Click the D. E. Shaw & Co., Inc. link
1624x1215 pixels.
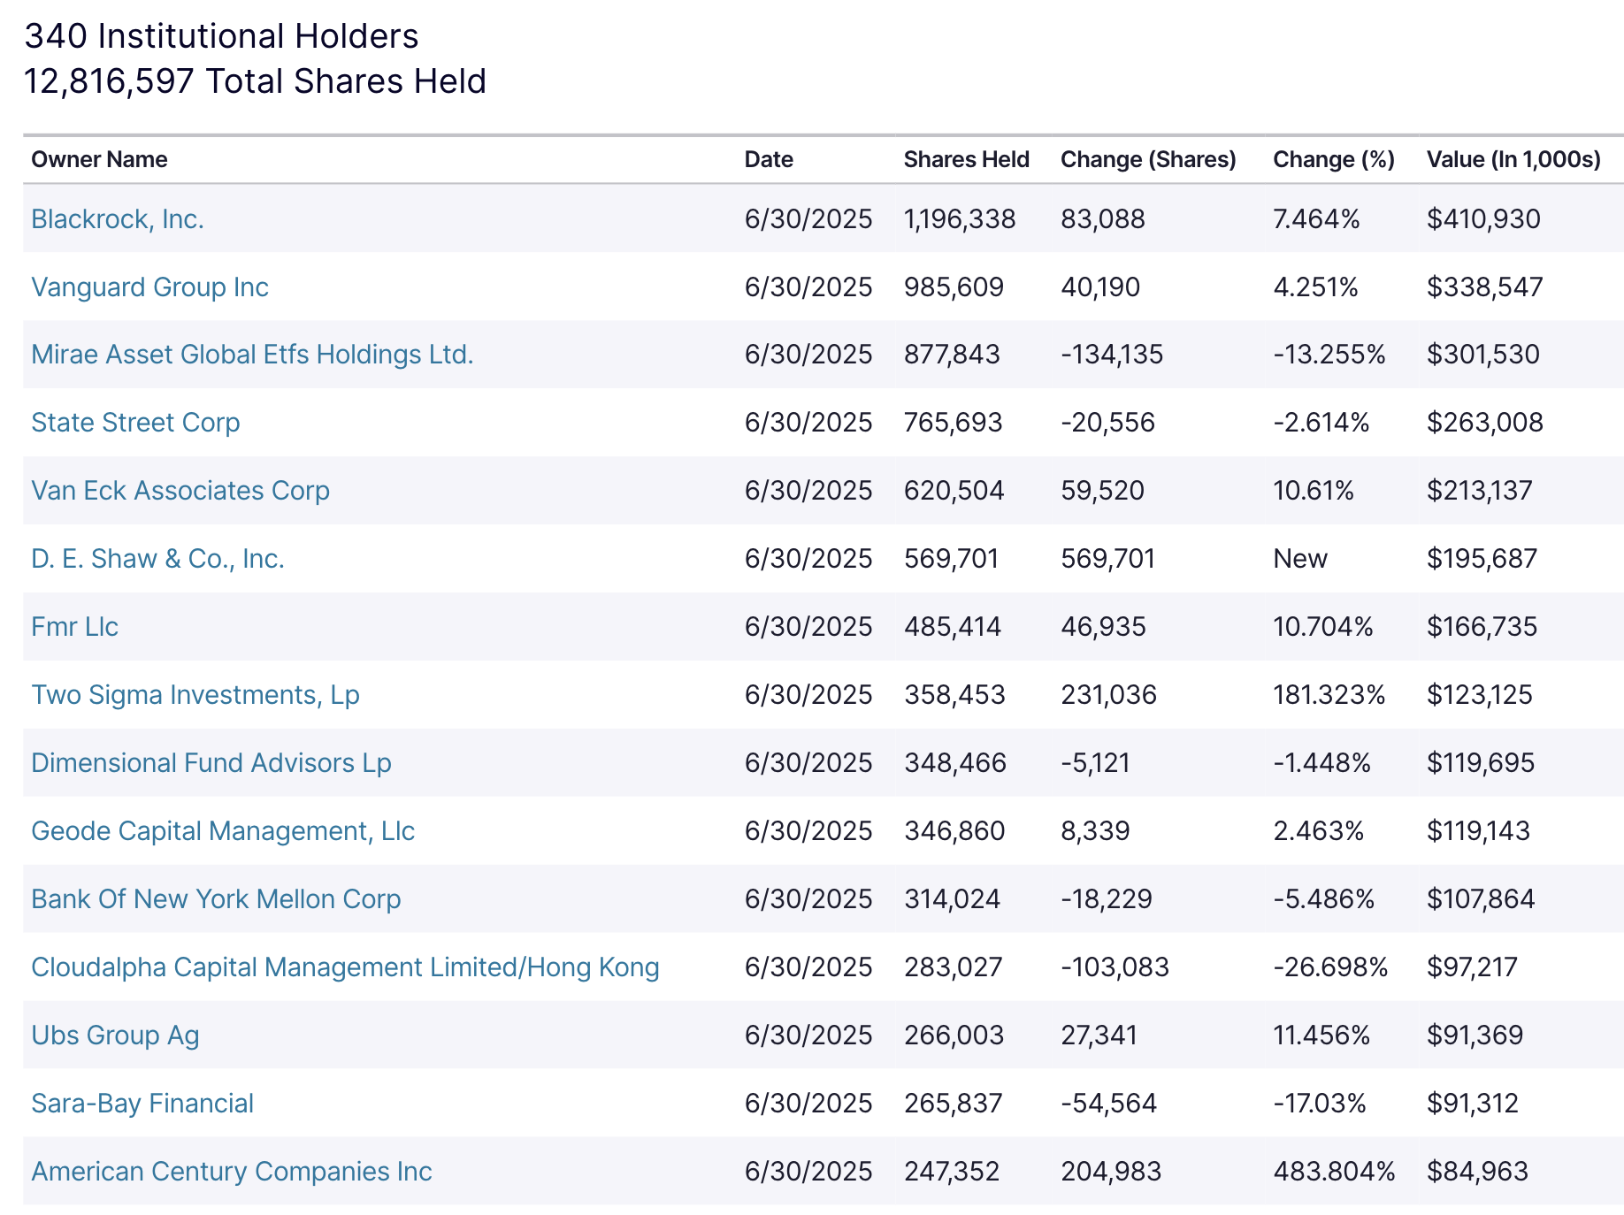[157, 559]
